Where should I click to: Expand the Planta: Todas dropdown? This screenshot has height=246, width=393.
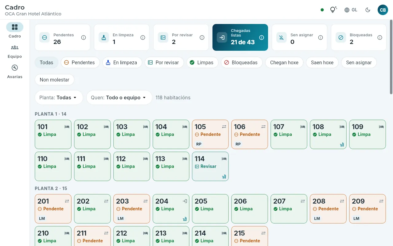[x=59, y=97]
